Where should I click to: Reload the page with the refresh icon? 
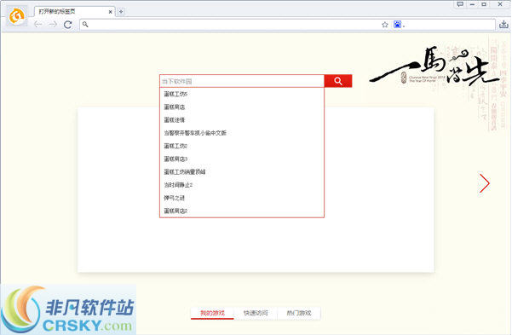pos(67,25)
